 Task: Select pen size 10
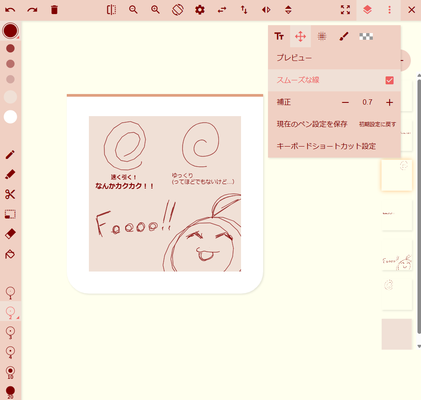point(10,371)
